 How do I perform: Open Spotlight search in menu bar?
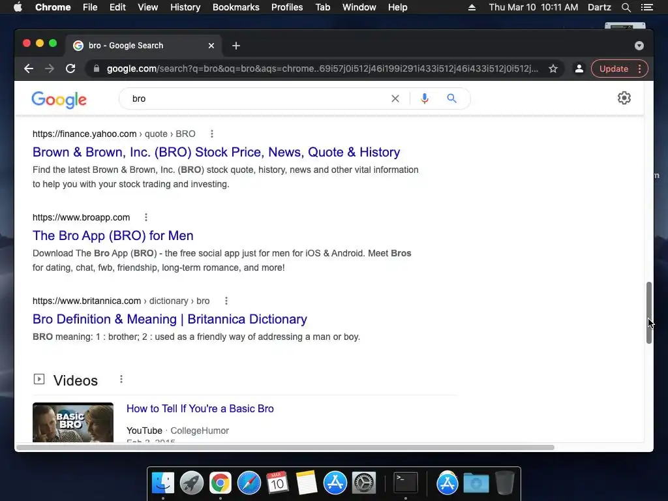[x=626, y=7]
